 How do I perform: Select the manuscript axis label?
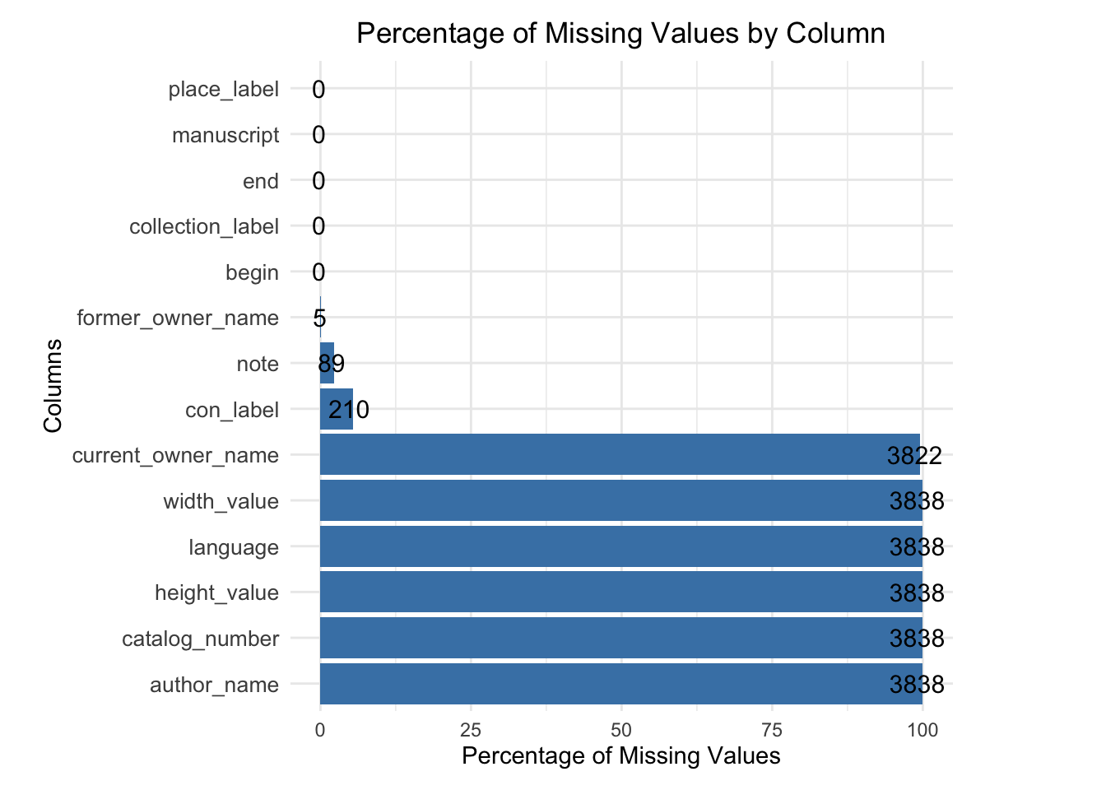click(x=225, y=135)
